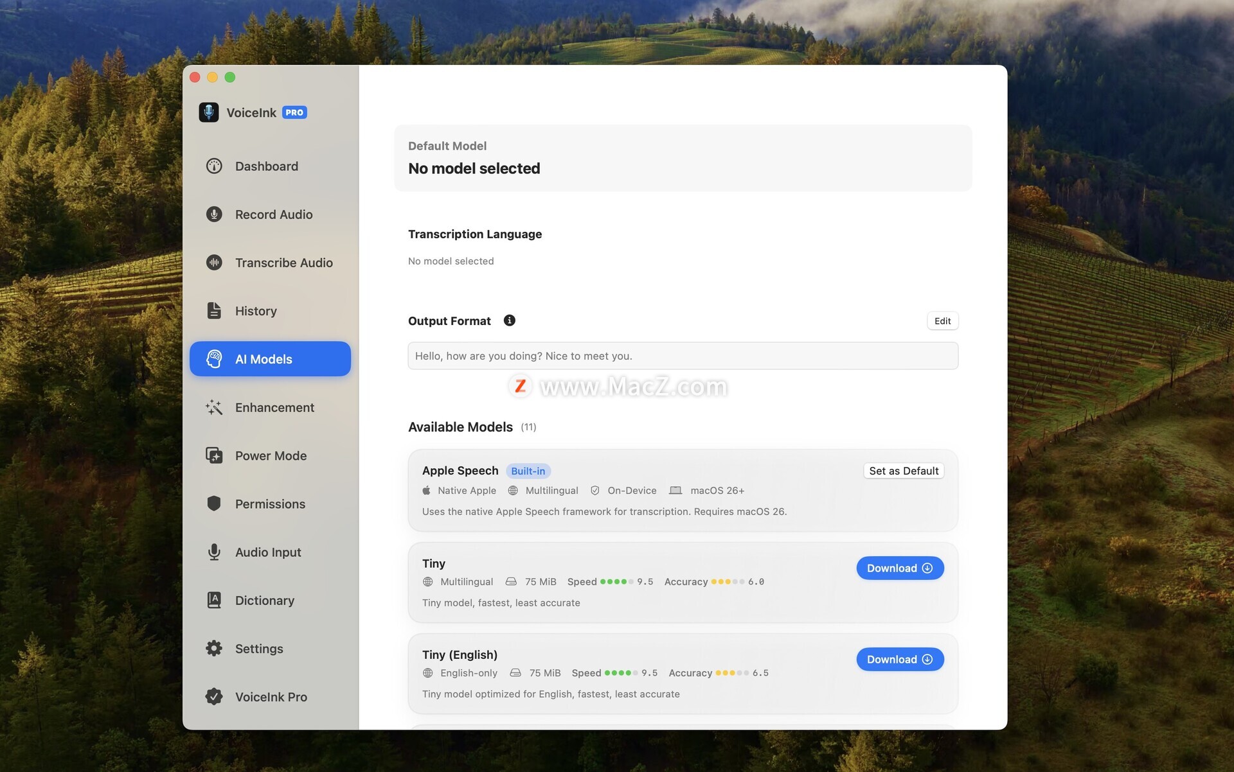
Task: Click the Output Format sample text field
Action: point(683,356)
